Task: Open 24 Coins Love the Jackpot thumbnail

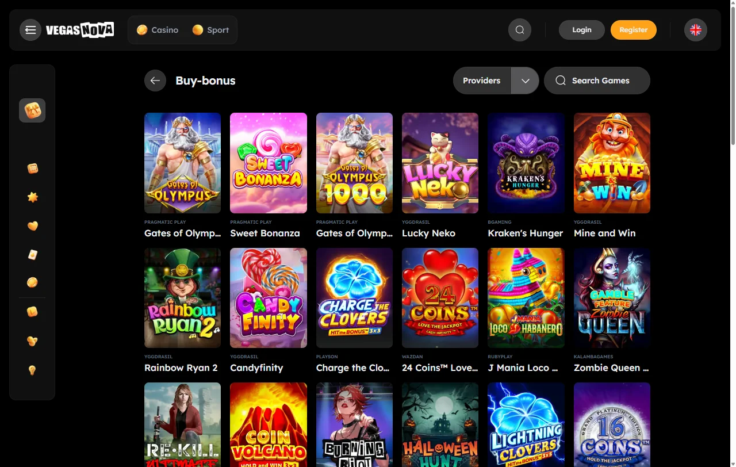Action: click(440, 298)
